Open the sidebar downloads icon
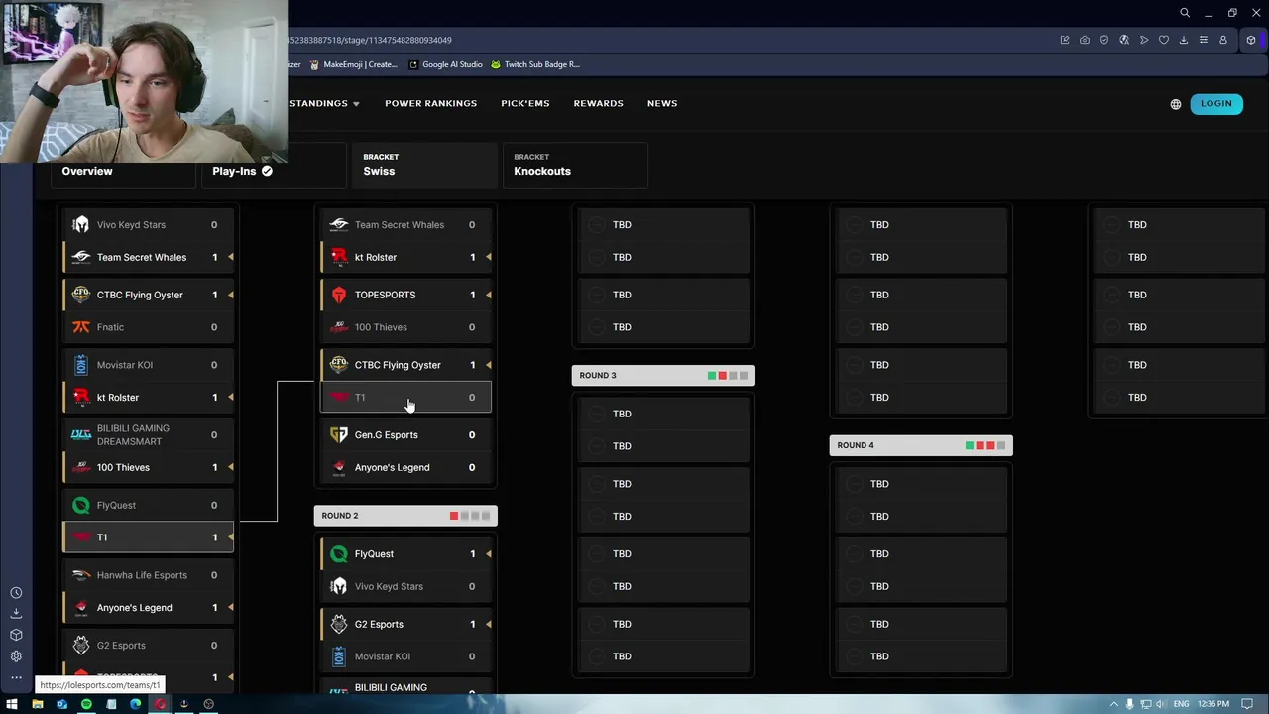The width and height of the screenshot is (1269, 714). (x=16, y=613)
